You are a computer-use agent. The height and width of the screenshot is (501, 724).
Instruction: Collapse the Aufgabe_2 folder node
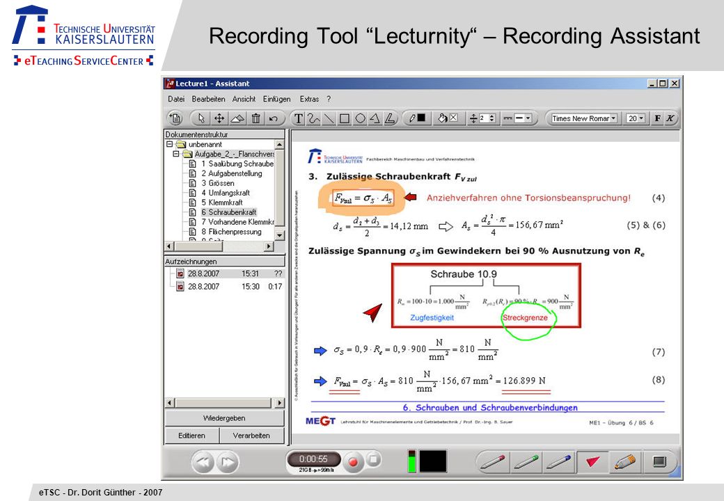pyautogui.click(x=176, y=154)
